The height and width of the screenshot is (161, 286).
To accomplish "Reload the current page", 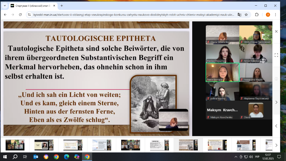I will (20, 15).
